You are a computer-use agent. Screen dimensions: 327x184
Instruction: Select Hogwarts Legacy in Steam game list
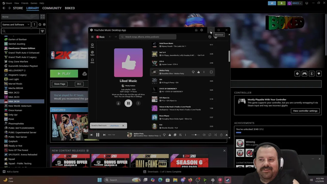point(17,75)
